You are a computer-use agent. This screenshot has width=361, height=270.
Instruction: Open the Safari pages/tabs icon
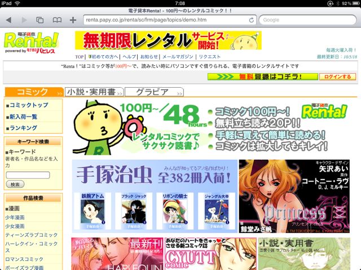[40, 20]
